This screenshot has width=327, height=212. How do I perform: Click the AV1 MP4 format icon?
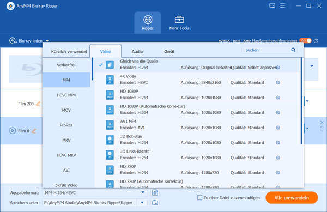(x=110, y=125)
